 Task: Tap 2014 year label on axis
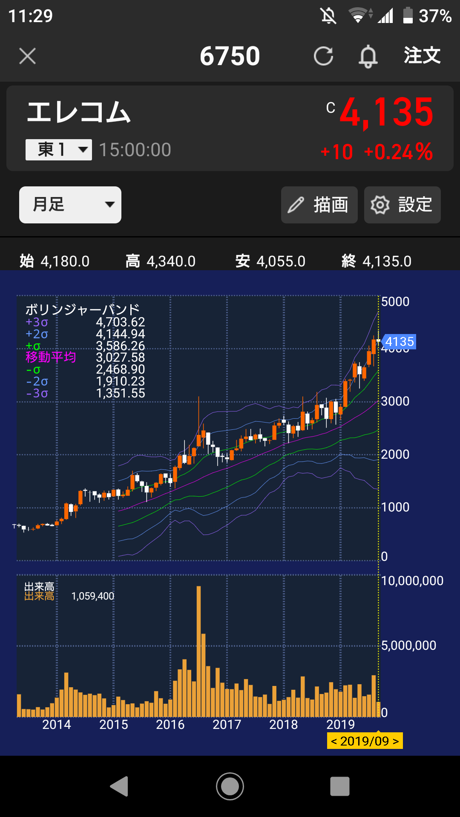click(x=57, y=725)
